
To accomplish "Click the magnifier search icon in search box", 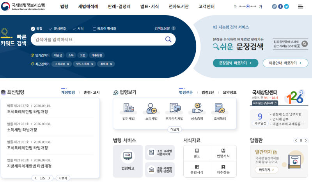I will click(x=168, y=39).
